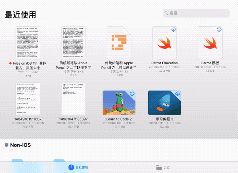Viewport: 238px width, 173px height.
Task: Select the file name '14981647536397'
Action: pyautogui.click(x=74, y=119)
